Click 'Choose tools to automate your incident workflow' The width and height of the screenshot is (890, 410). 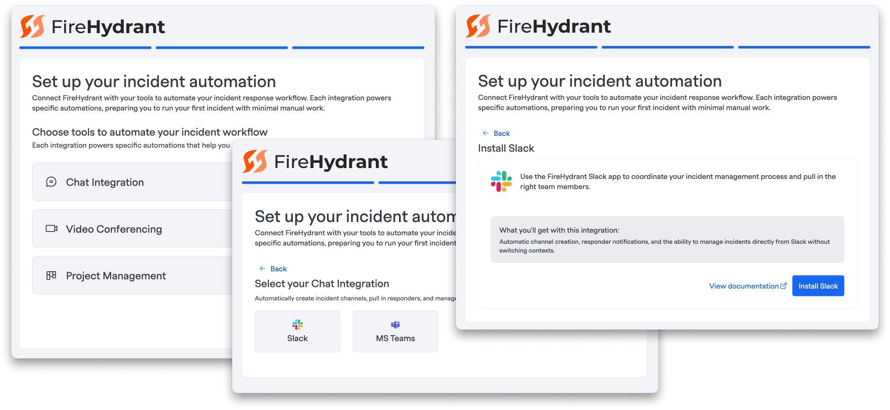[150, 132]
